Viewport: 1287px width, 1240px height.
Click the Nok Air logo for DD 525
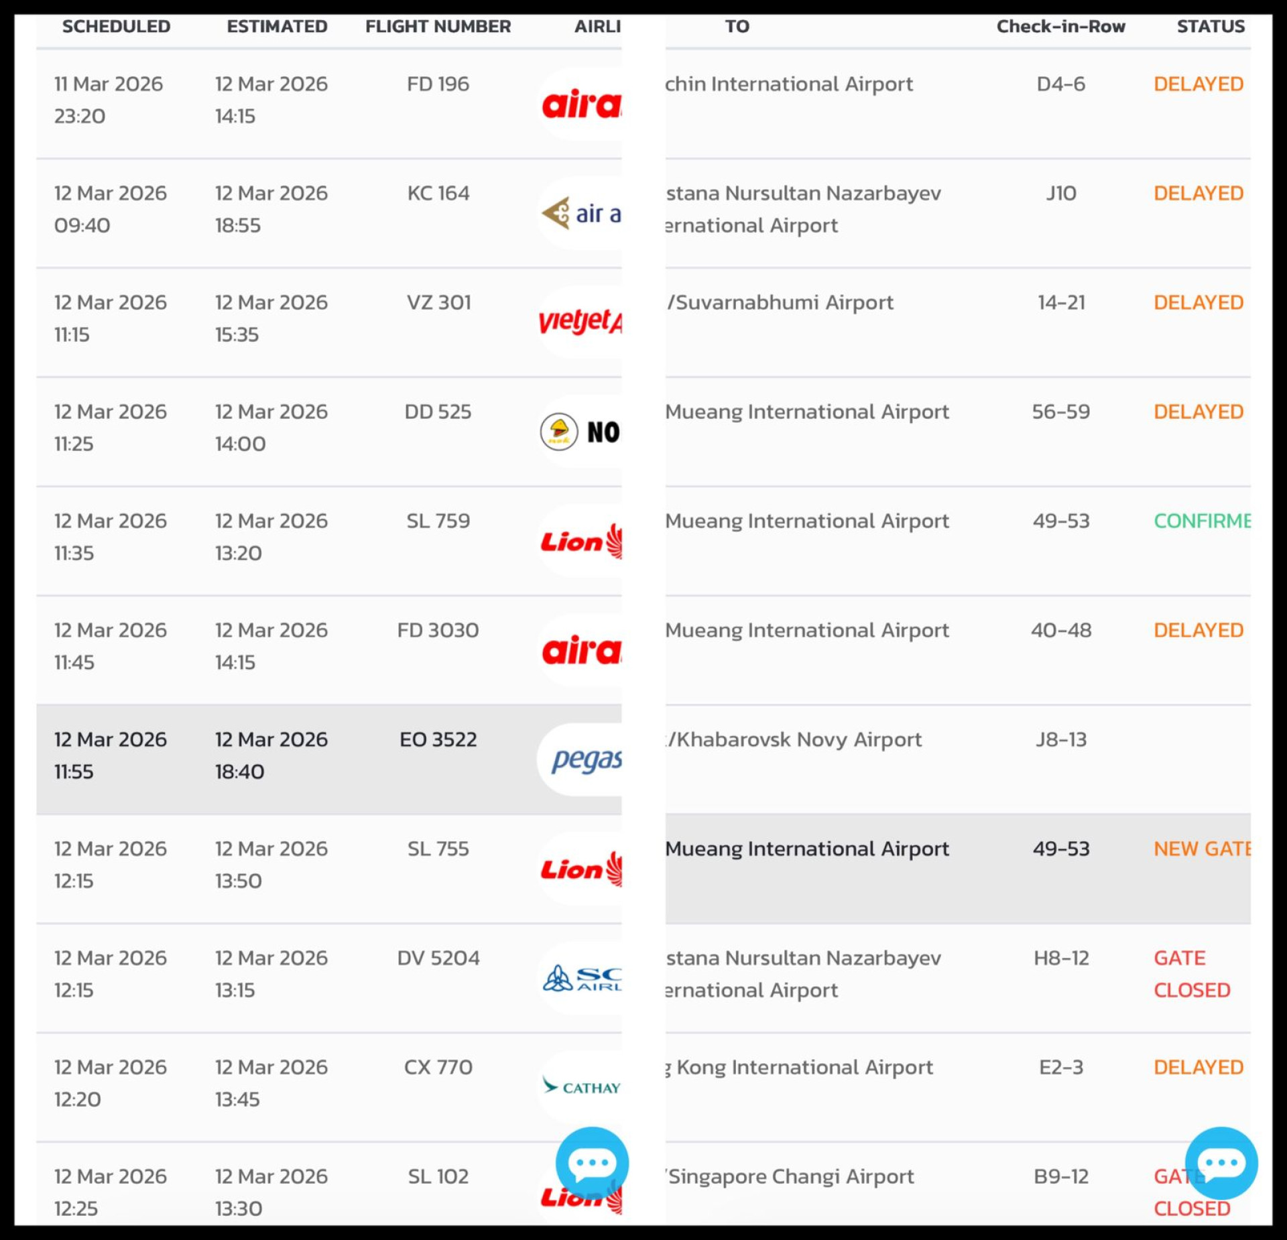point(580,432)
